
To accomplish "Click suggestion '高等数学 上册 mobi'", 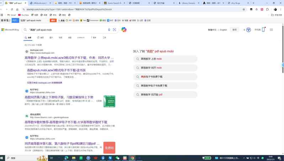I will (x=165, y=59).
